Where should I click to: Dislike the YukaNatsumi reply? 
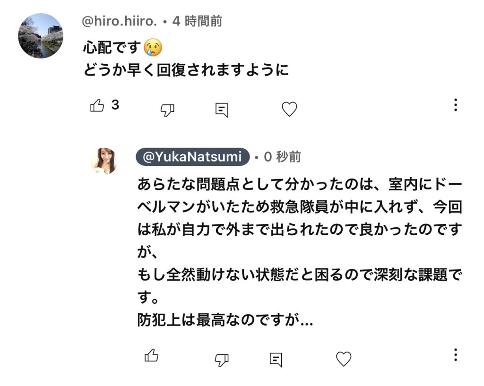pyautogui.click(x=221, y=360)
